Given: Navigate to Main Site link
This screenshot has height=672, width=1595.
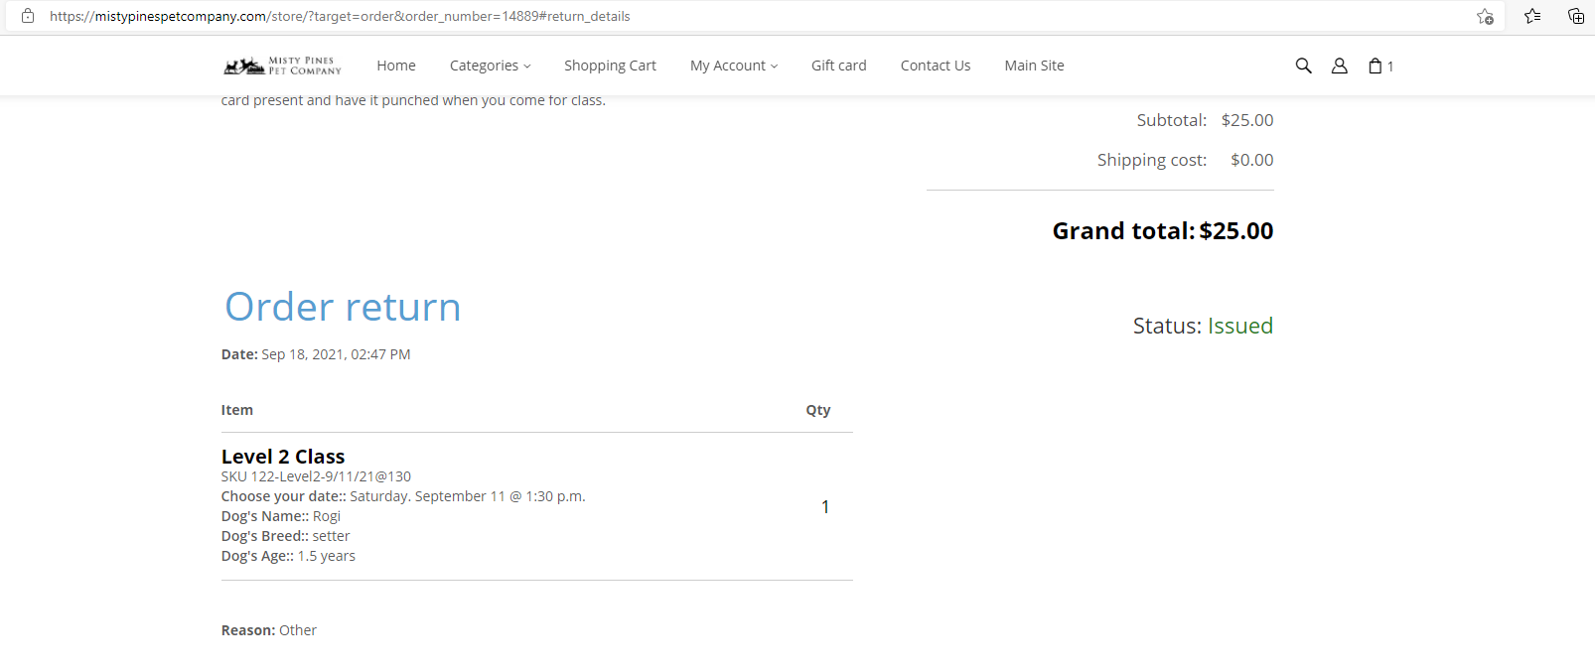Looking at the screenshot, I should pyautogui.click(x=1034, y=66).
